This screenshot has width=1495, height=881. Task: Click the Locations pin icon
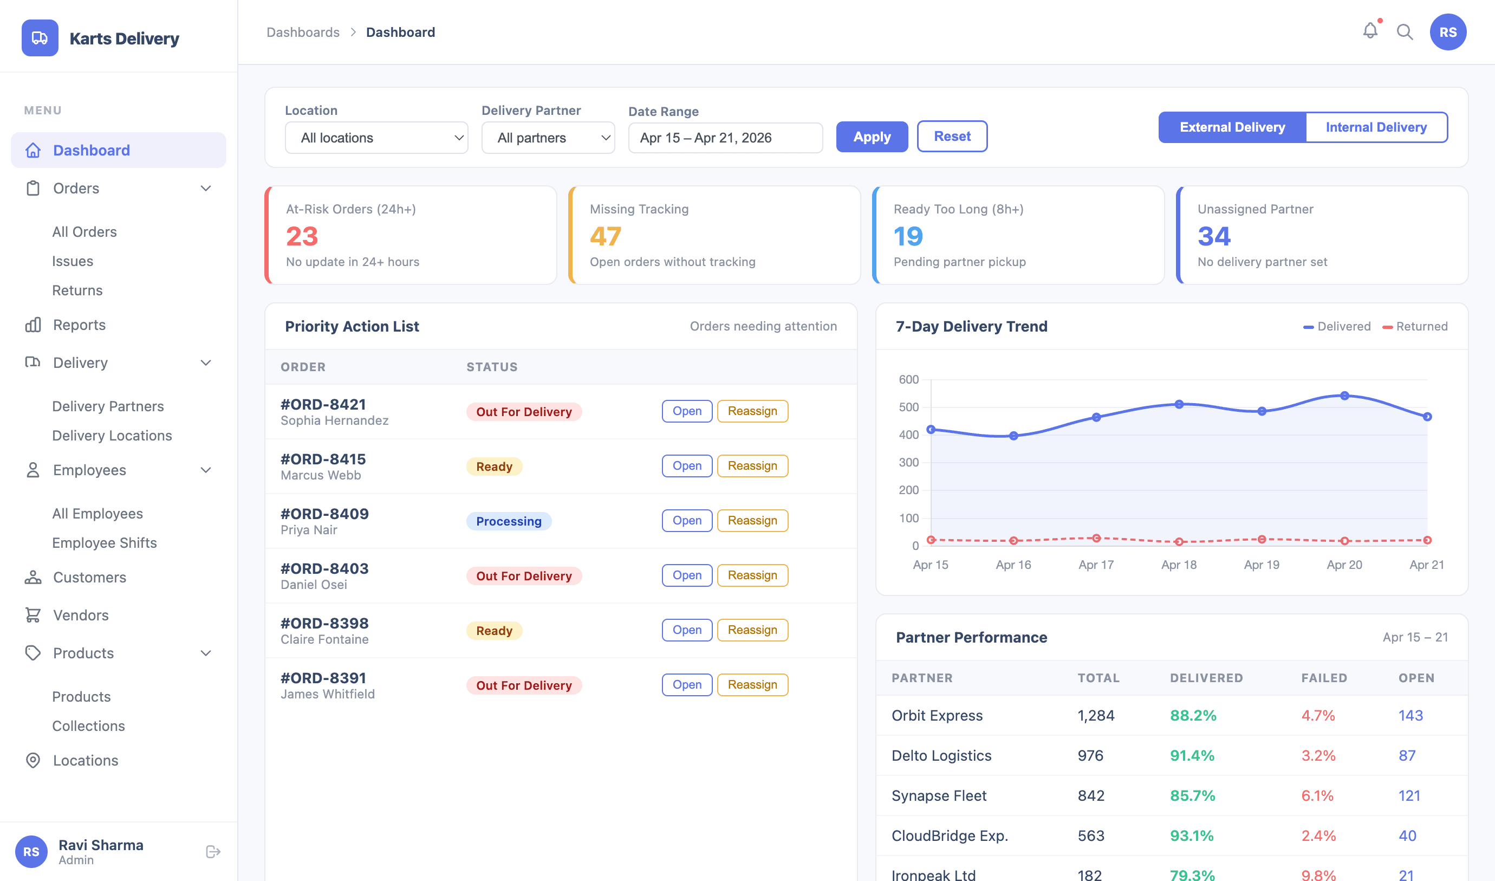(x=33, y=761)
